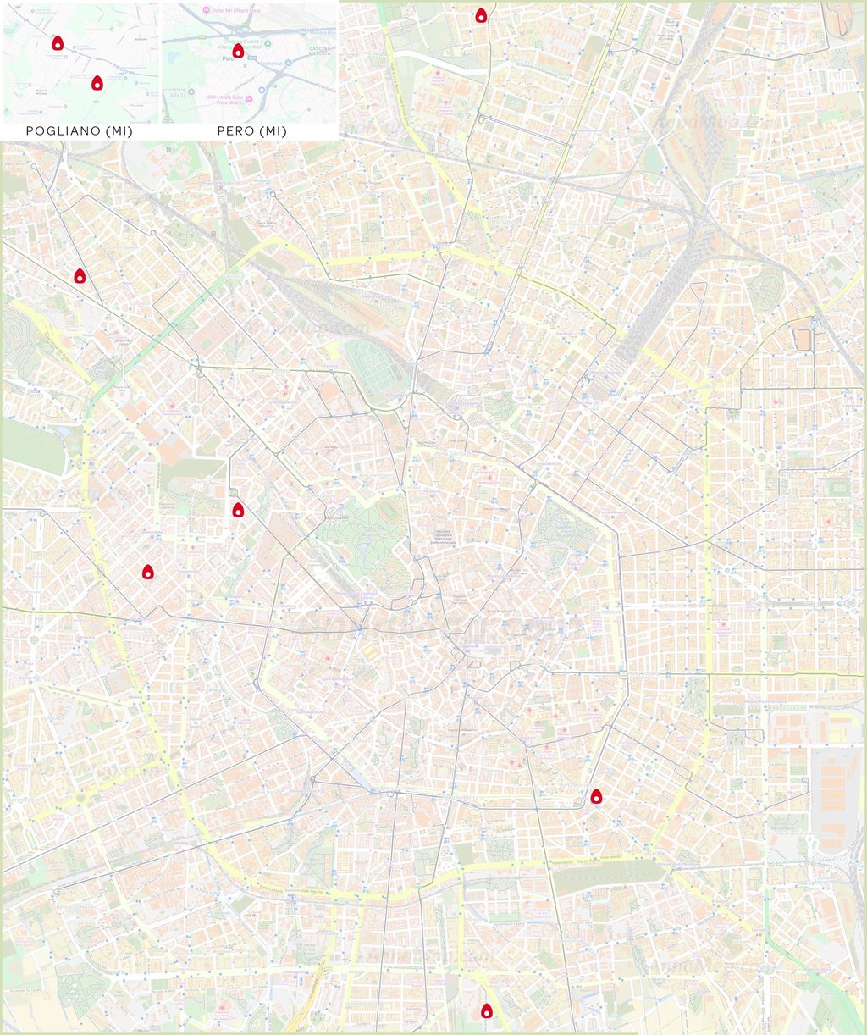Click the green Milano Green Wall icon
This screenshot has width=867, height=1035.
pos(268,43)
